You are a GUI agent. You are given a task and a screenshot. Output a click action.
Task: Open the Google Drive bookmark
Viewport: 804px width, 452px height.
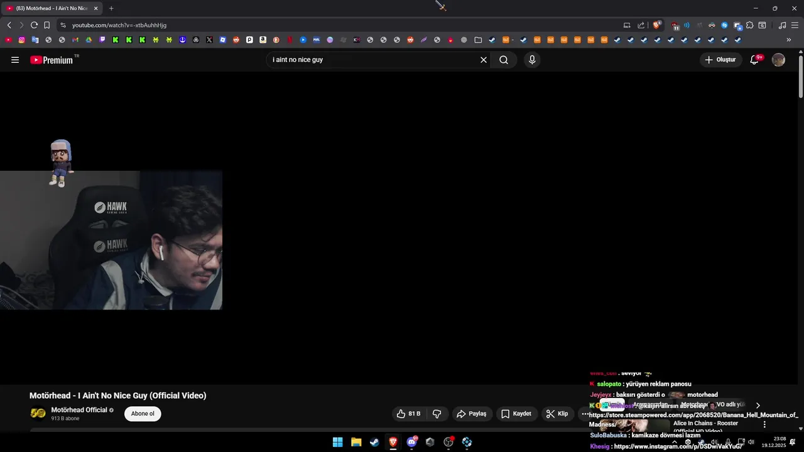click(89, 40)
